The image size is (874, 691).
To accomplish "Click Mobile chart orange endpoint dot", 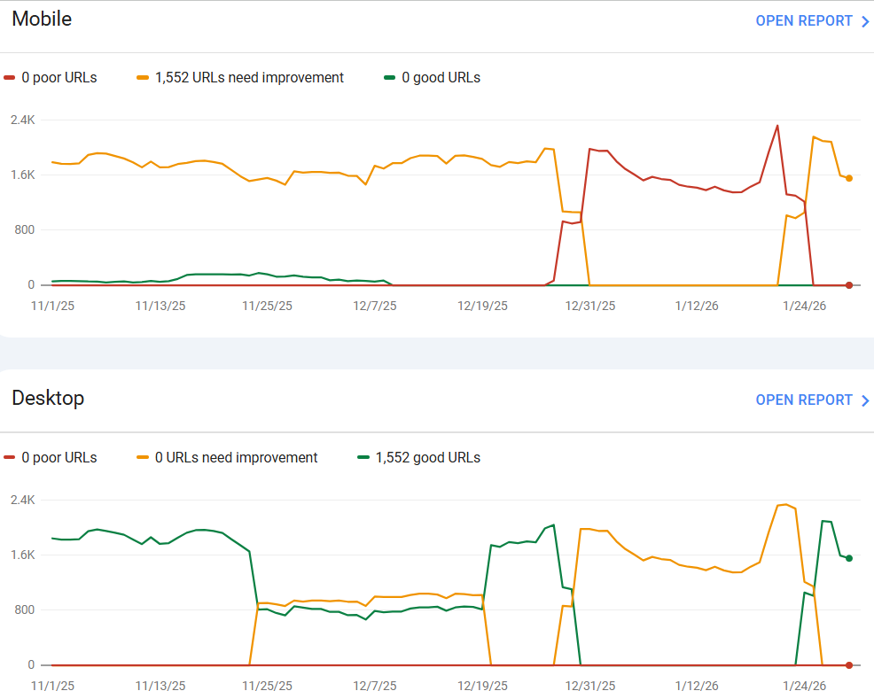I will click(849, 178).
